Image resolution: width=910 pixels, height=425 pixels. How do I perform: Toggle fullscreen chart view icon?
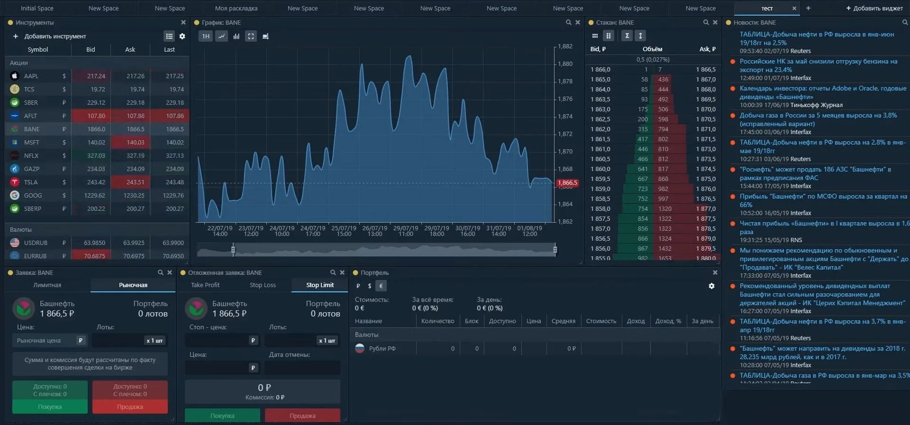pyautogui.click(x=251, y=36)
